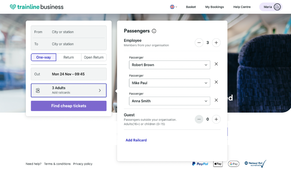Choose the Open Return option
This screenshot has height=175, width=291.
pyautogui.click(x=94, y=57)
